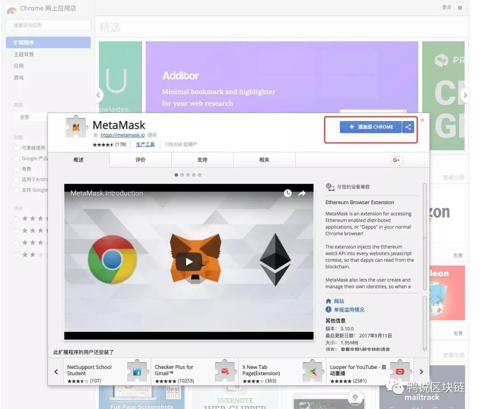Image resolution: width=481 pixels, height=409 pixels.
Task: Select the third star rating radio filter
Action: coord(16,243)
